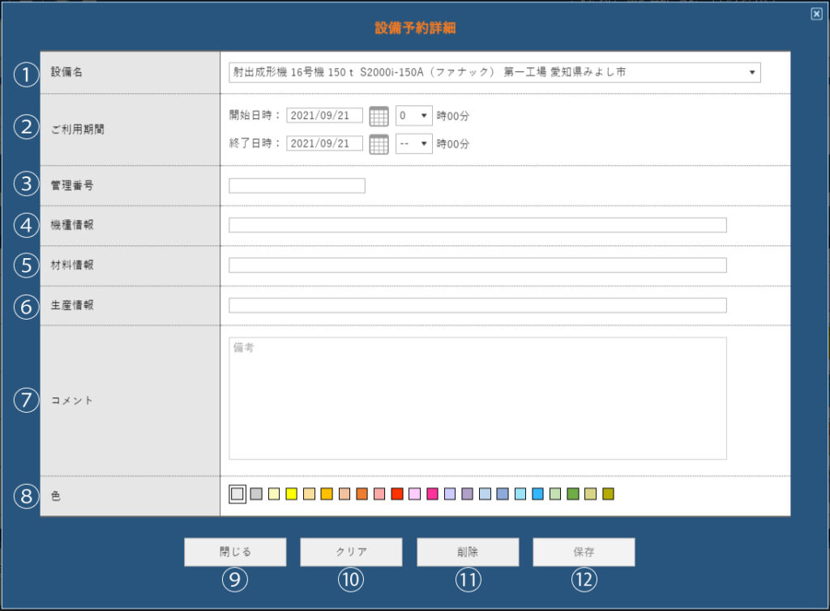Click the 管理番号 input field
This screenshot has height=611, width=830.
tap(297, 185)
